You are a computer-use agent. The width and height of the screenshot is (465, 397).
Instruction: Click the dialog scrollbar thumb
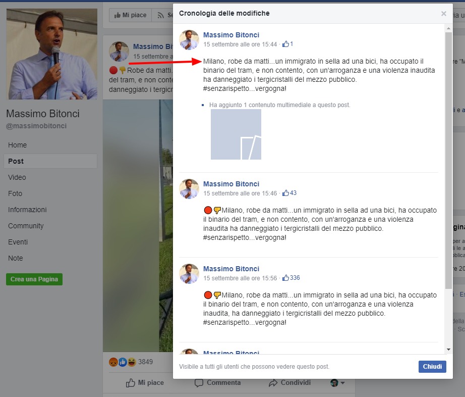point(448,160)
